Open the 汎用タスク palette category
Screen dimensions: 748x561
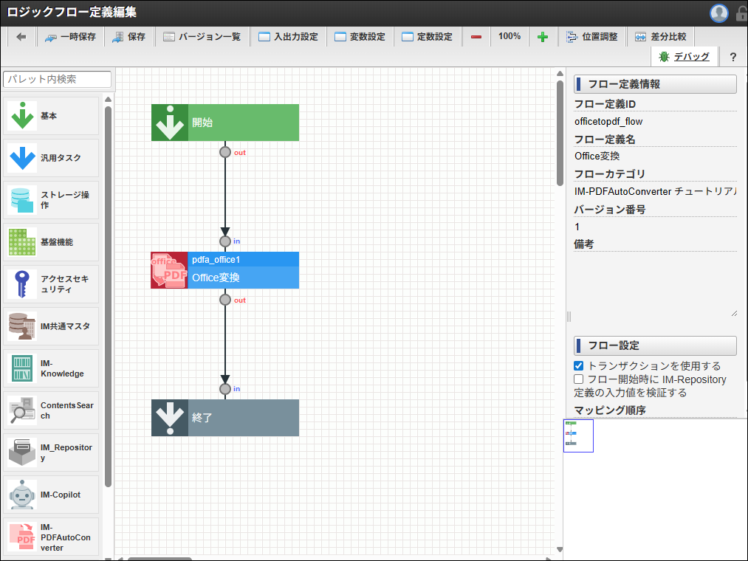coord(51,158)
